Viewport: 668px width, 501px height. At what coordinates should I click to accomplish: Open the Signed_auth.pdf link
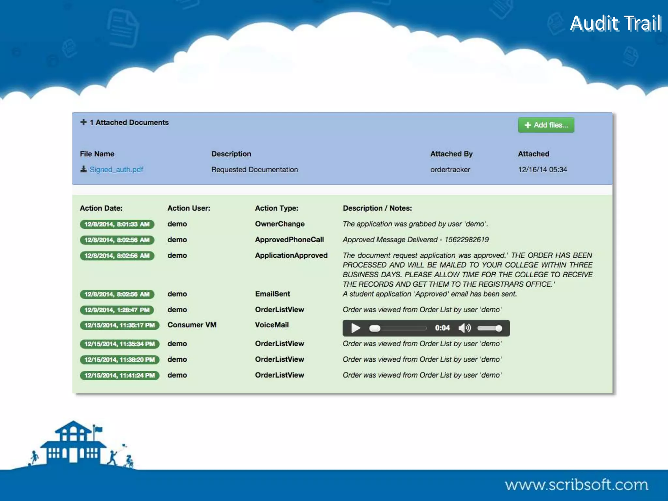(116, 170)
